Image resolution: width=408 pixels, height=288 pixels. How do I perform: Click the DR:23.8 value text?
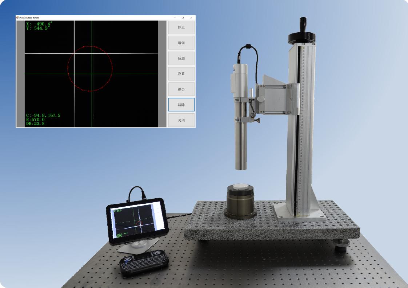(35, 123)
